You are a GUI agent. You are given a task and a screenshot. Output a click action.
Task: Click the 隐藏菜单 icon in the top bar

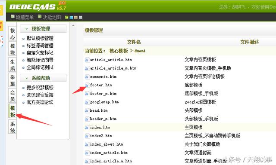[x=13, y=17]
